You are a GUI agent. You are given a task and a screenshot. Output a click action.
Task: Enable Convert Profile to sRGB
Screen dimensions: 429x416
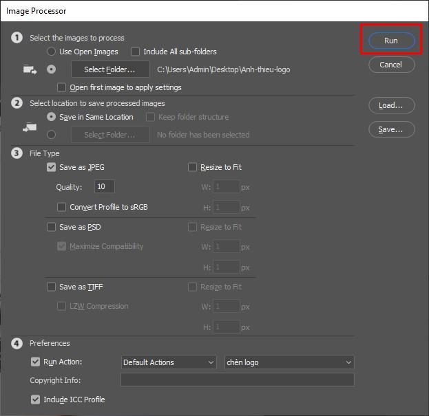point(62,207)
